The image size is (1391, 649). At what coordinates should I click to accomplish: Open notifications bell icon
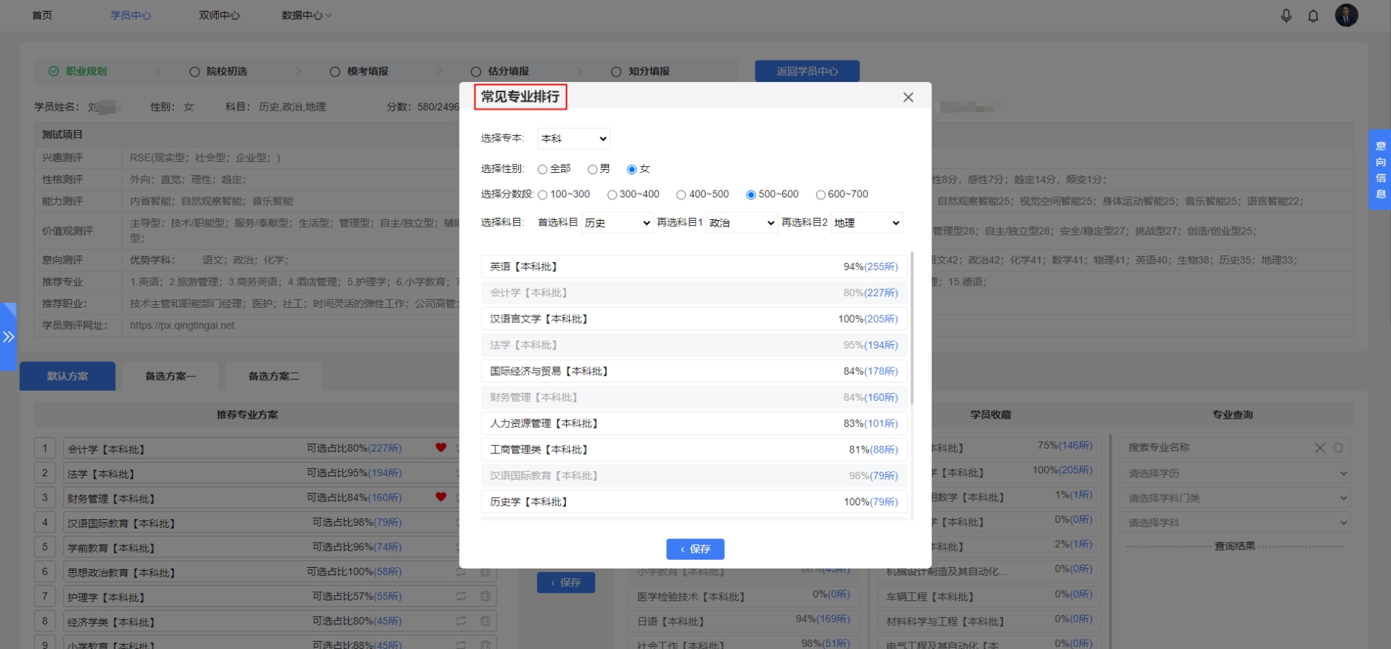(x=1313, y=16)
